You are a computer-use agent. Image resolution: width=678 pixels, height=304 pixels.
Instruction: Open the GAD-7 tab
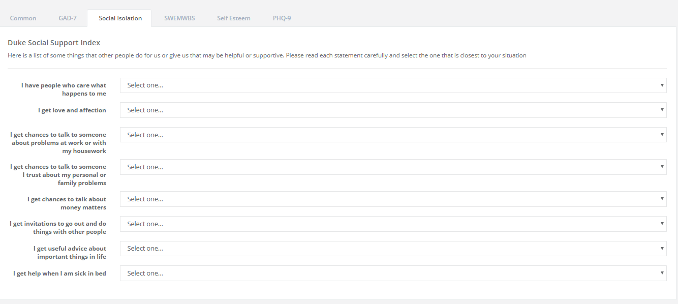click(x=68, y=18)
